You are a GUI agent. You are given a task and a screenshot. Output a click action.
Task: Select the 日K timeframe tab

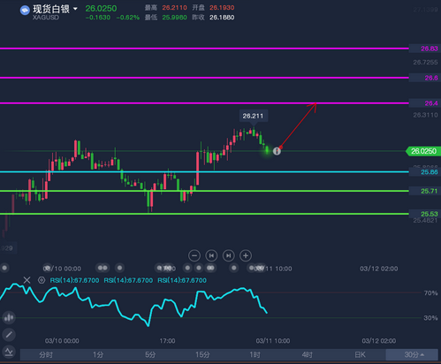click(360, 354)
